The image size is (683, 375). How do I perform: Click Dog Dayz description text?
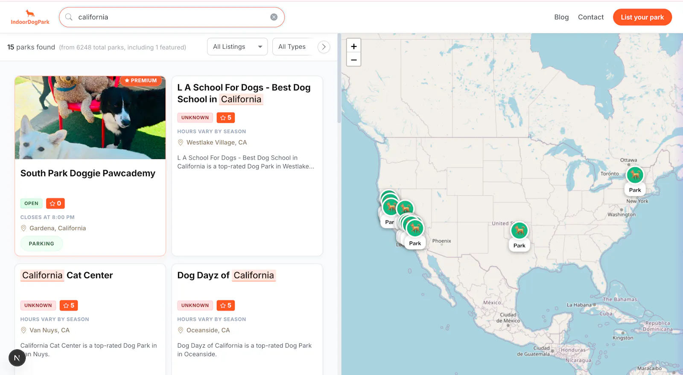point(245,350)
